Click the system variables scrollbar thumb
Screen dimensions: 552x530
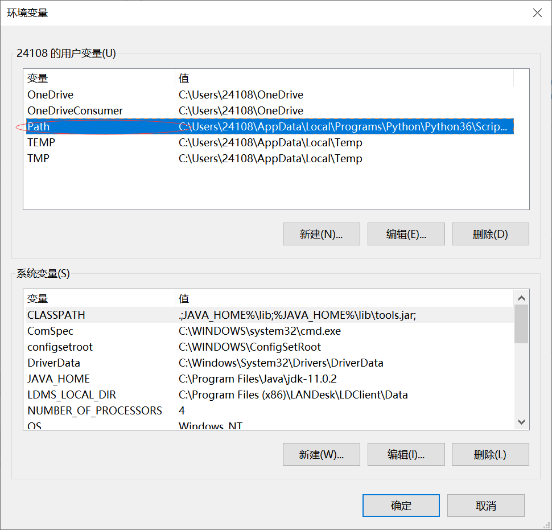click(521, 324)
